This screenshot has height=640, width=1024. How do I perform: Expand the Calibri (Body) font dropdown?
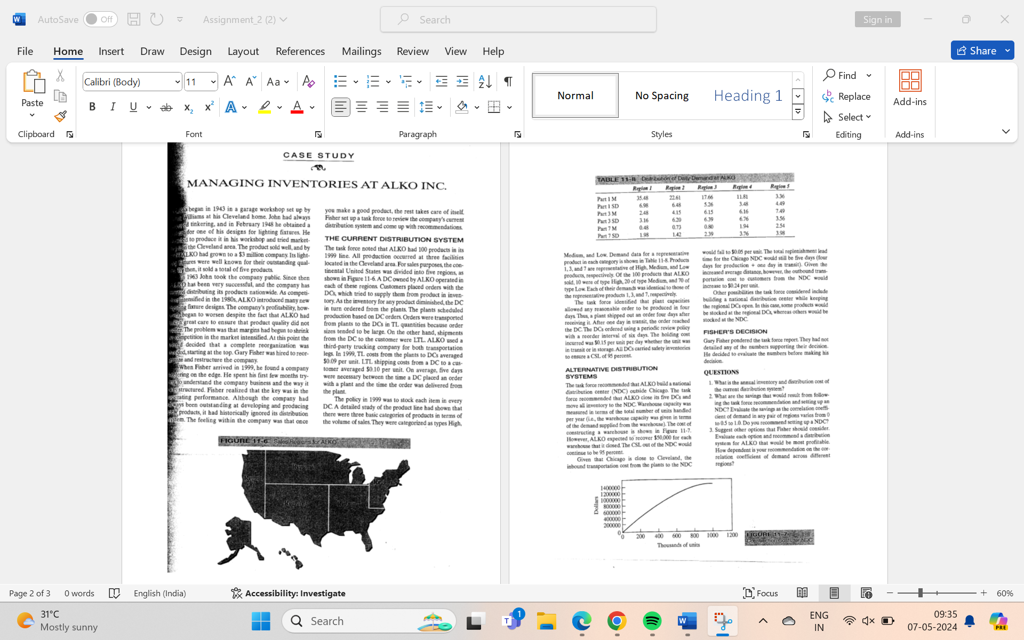tap(177, 82)
